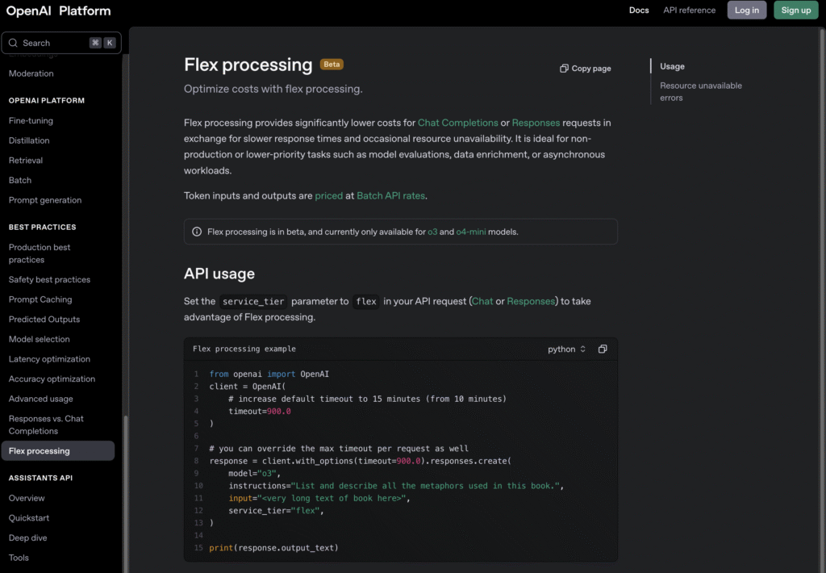Viewport: 826px width, 573px height.
Task: Open Distillation in the sidebar
Action: pos(29,140)
